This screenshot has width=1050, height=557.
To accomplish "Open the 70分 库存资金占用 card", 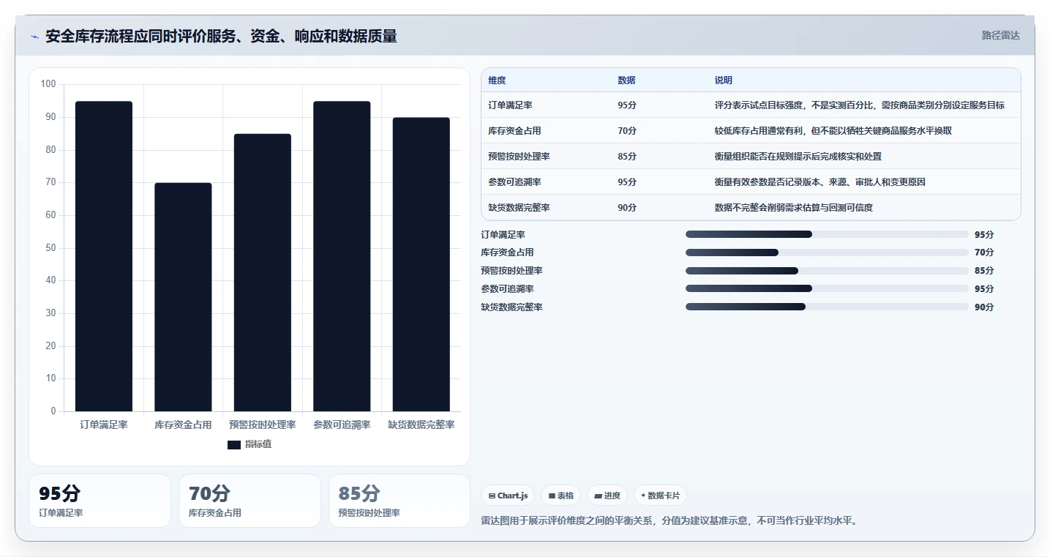I will pos(250,501).
